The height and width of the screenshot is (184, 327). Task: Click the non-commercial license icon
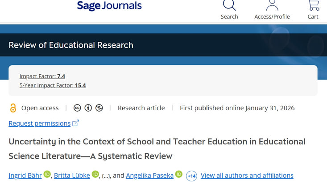[99, 108]
